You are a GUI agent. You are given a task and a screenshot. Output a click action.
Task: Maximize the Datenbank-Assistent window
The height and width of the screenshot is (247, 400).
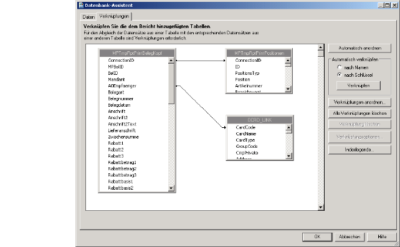(x=388, y=5)
